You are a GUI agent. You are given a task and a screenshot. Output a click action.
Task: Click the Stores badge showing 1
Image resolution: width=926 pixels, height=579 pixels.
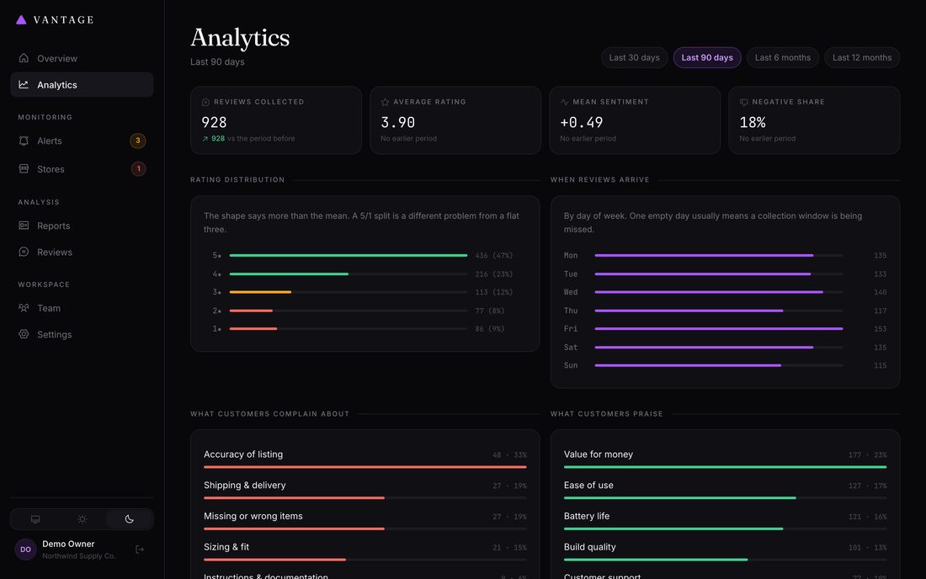[138, 169]
